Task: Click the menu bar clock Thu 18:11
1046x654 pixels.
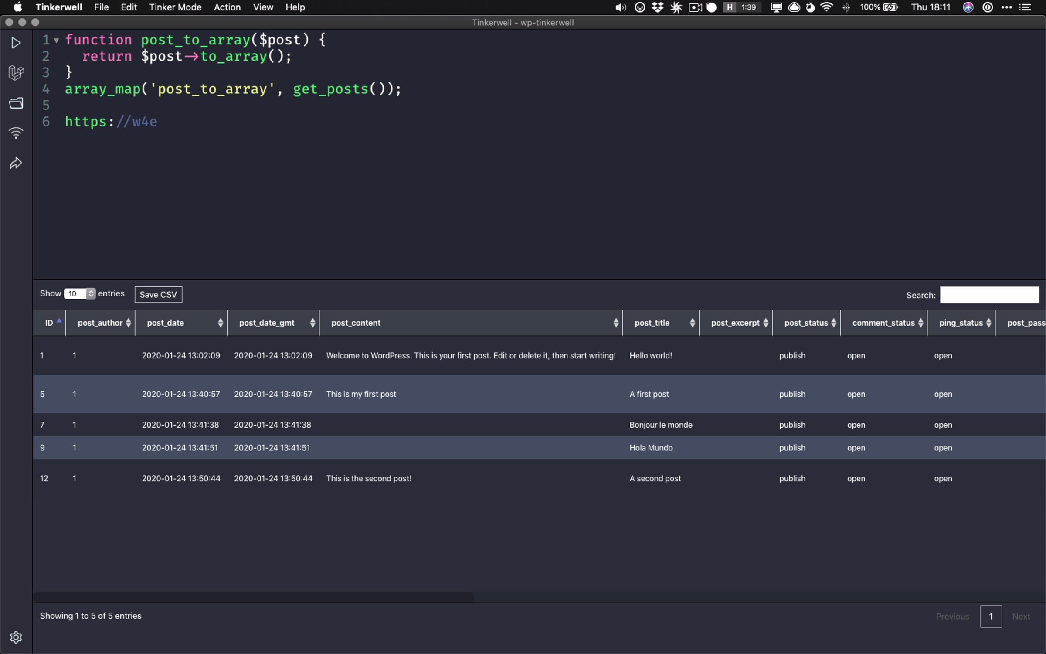Action: (x=931, y=7)
